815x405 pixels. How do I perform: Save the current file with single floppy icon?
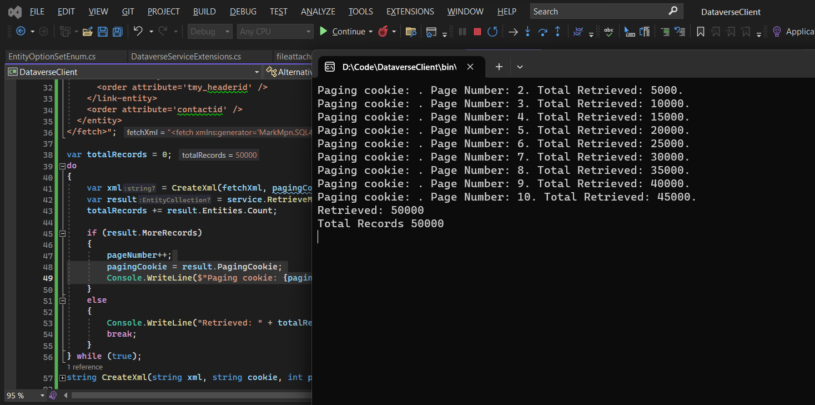[x=102, y=32]
